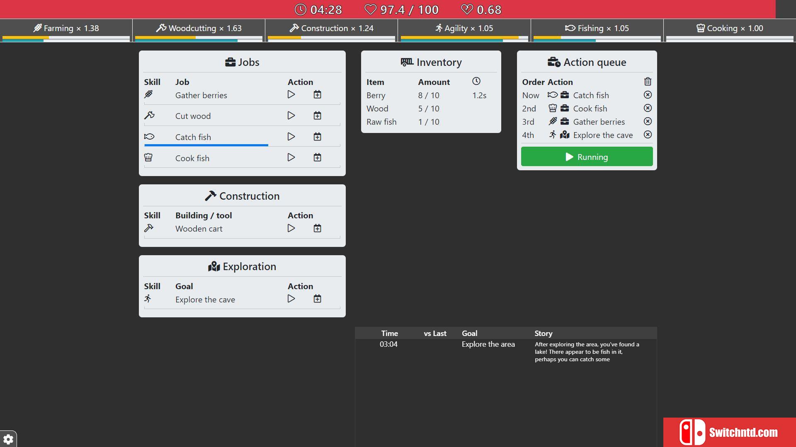Click the Action queue header icon

[554, 62]
